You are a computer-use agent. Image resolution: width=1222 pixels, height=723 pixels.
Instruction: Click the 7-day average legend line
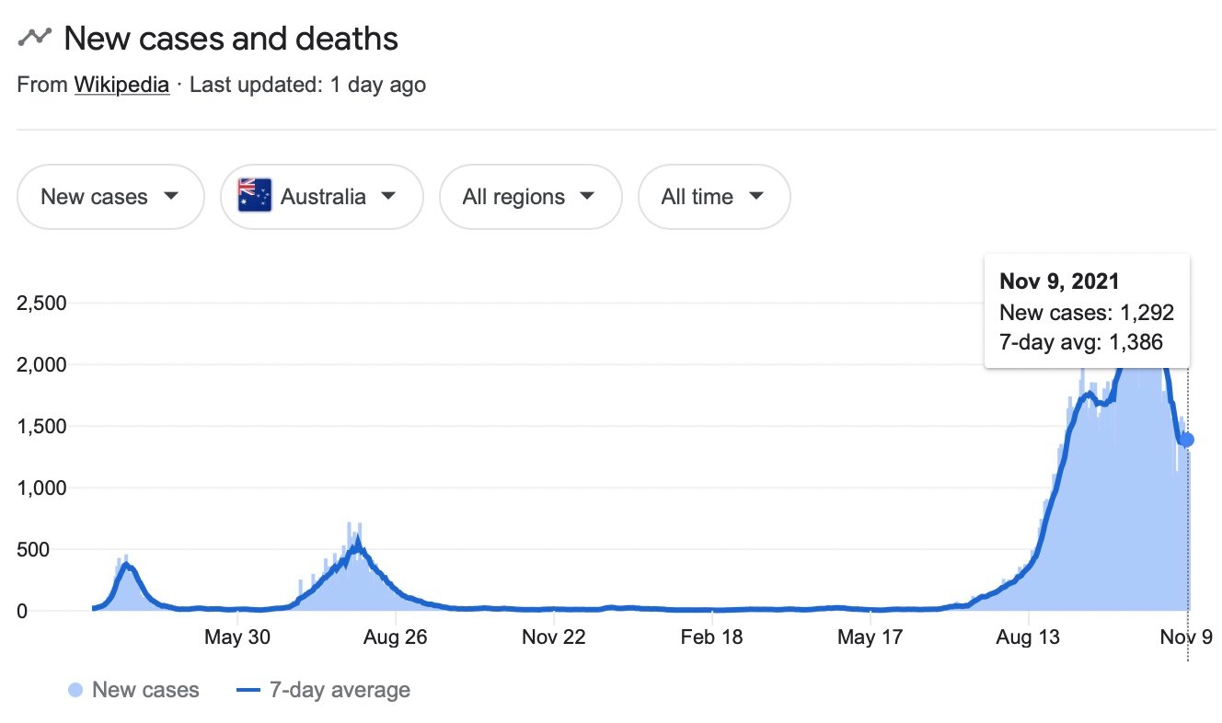tap(248, 690)
